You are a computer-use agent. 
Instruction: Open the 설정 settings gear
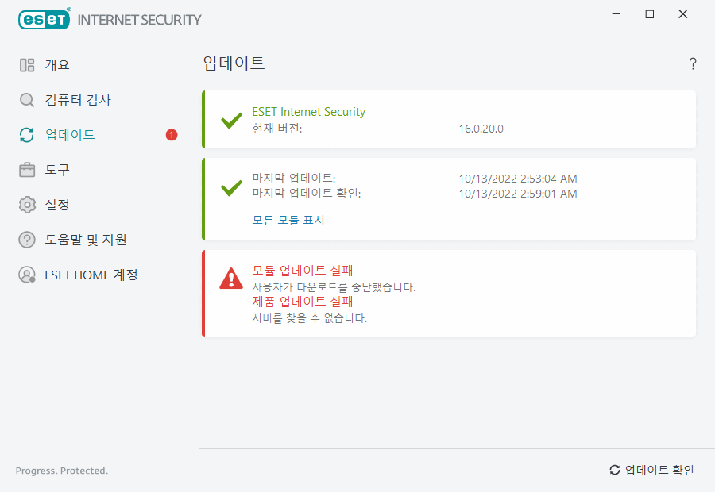click(28, 205)
